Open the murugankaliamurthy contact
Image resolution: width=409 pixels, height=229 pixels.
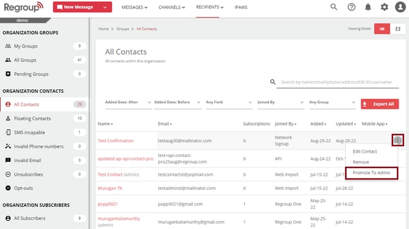tap(118, 218)
